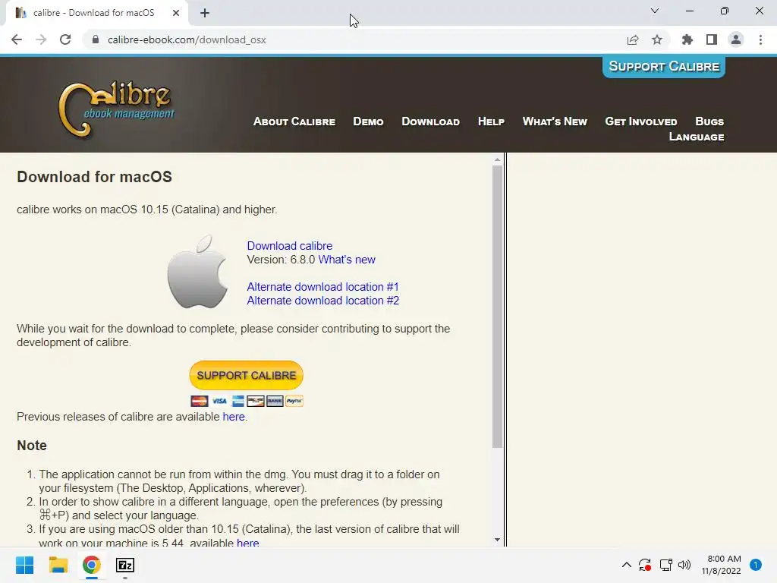The width and height of the screenshot is (777, 583).
Task: Open the Help menu item
Action: [x=491, y=121]
